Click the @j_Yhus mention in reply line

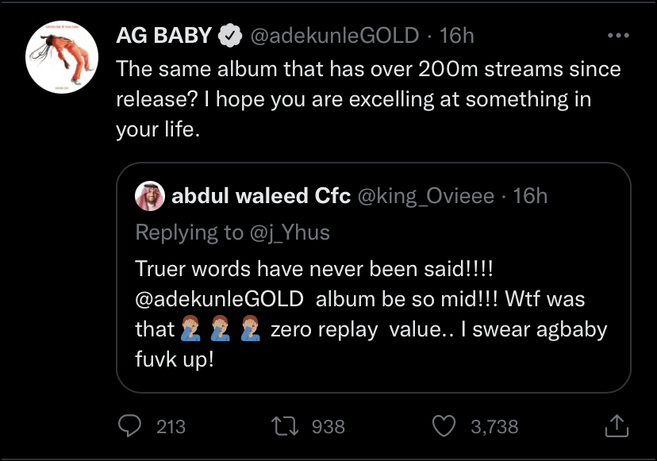coord(290,232)
